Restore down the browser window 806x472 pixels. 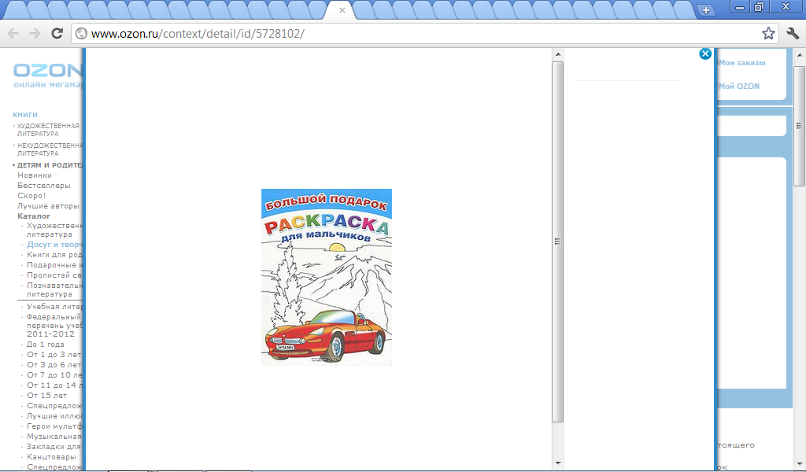click(x=760, y=7)
